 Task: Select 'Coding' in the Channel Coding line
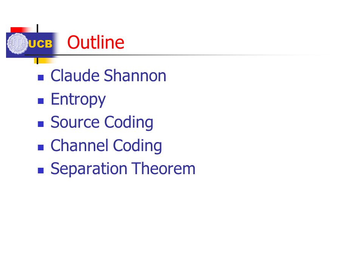(x=137, y=146)
